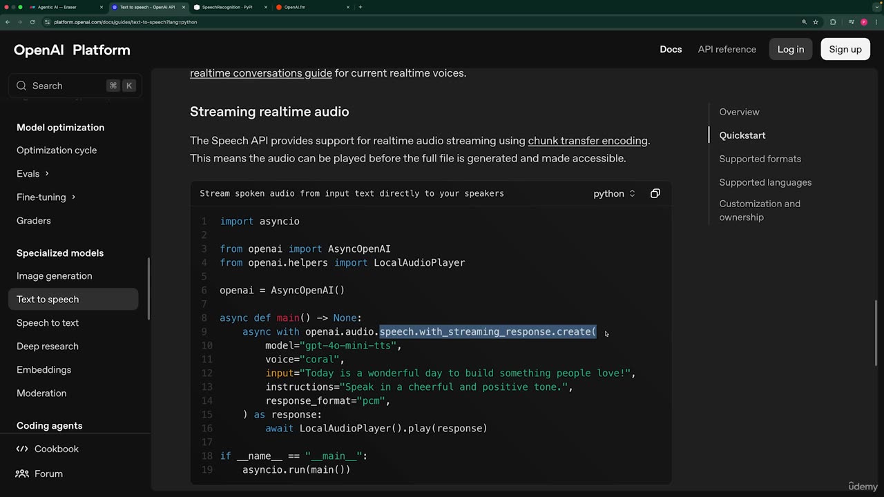Click the Model optimization section header

click(x=60, y=127)
